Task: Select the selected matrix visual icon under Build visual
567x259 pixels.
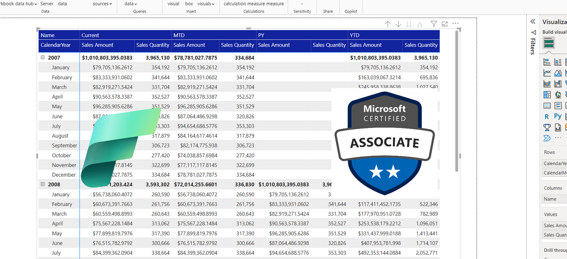Action: 549,43
